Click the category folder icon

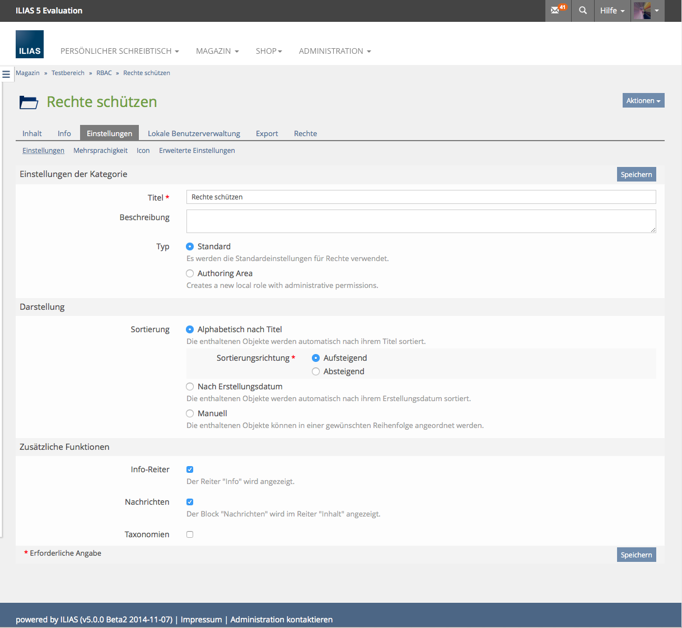[x=29, y=102]
